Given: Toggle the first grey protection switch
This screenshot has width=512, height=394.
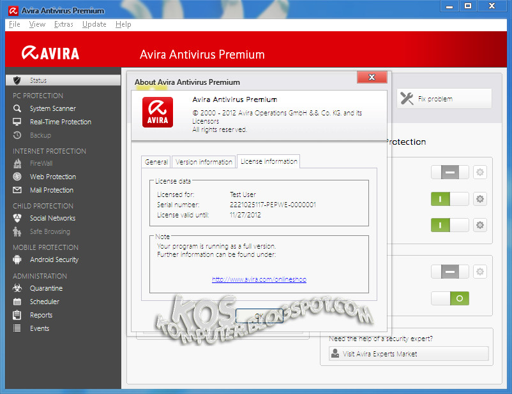Looking at the screenshot, I should 450,172.
